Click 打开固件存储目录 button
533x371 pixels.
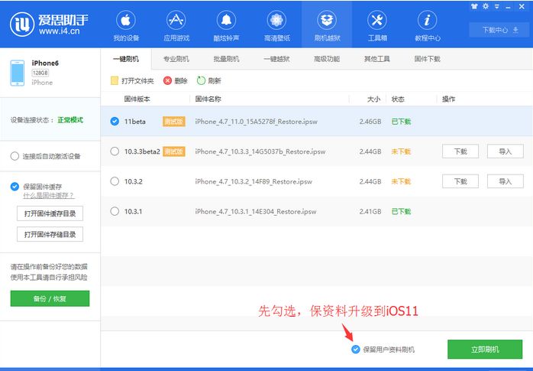tap(50, 234)
